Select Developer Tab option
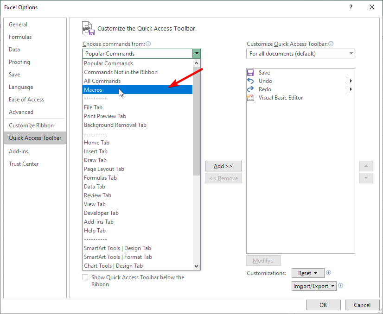The width and height of the screenshot is (383, 314). (x=138, y=213)
